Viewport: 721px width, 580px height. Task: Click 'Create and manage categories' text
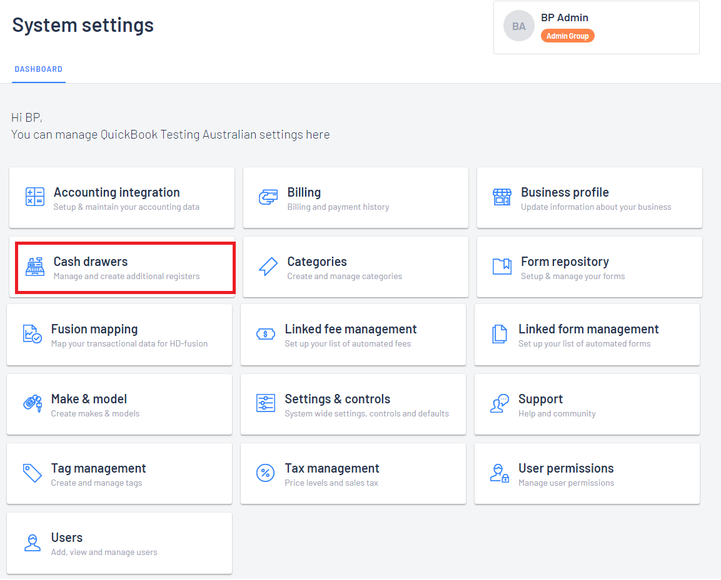click(345, 277)
